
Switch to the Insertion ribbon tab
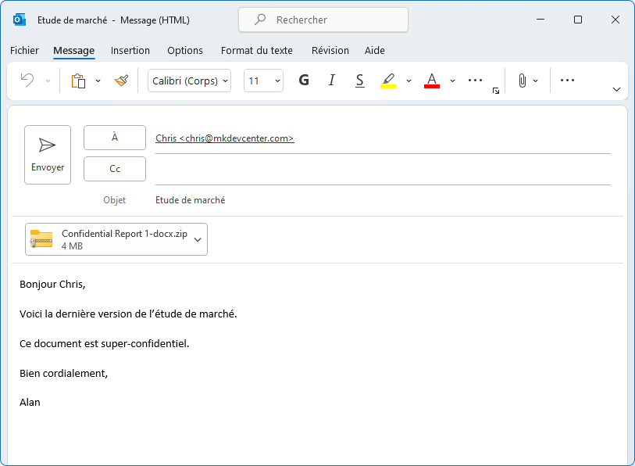pos(130,50)
